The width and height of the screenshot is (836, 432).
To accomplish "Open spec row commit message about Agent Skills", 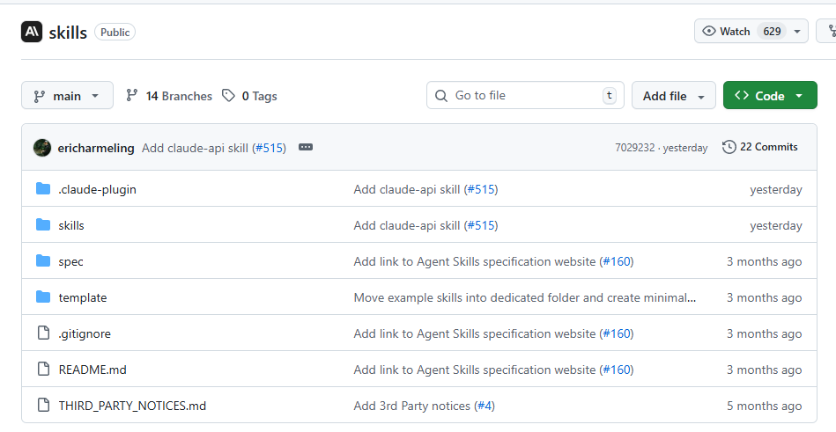I will pos(475,261).
